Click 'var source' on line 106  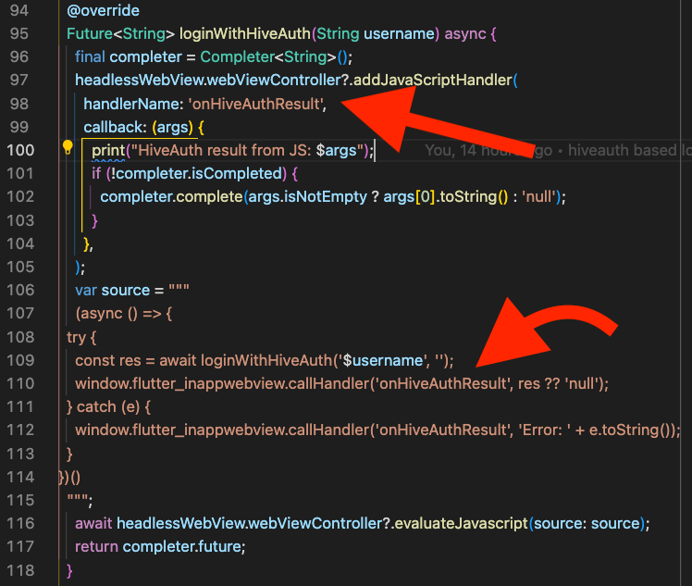(x=113, y=290)
